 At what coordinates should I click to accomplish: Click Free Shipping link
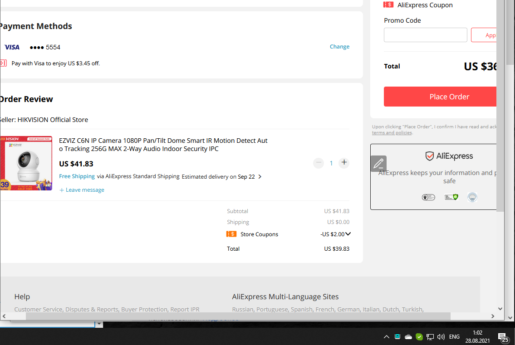point(77,176)
